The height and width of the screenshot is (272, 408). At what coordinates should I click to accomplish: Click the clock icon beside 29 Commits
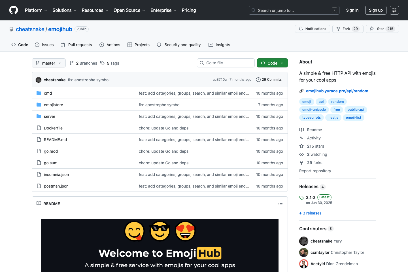coord(258,80)
